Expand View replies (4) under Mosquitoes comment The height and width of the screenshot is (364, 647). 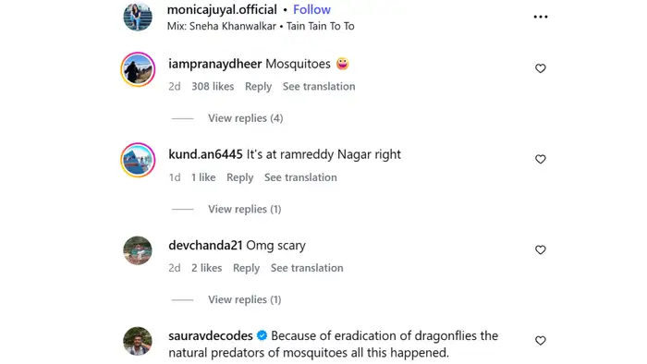click(246, 118)
